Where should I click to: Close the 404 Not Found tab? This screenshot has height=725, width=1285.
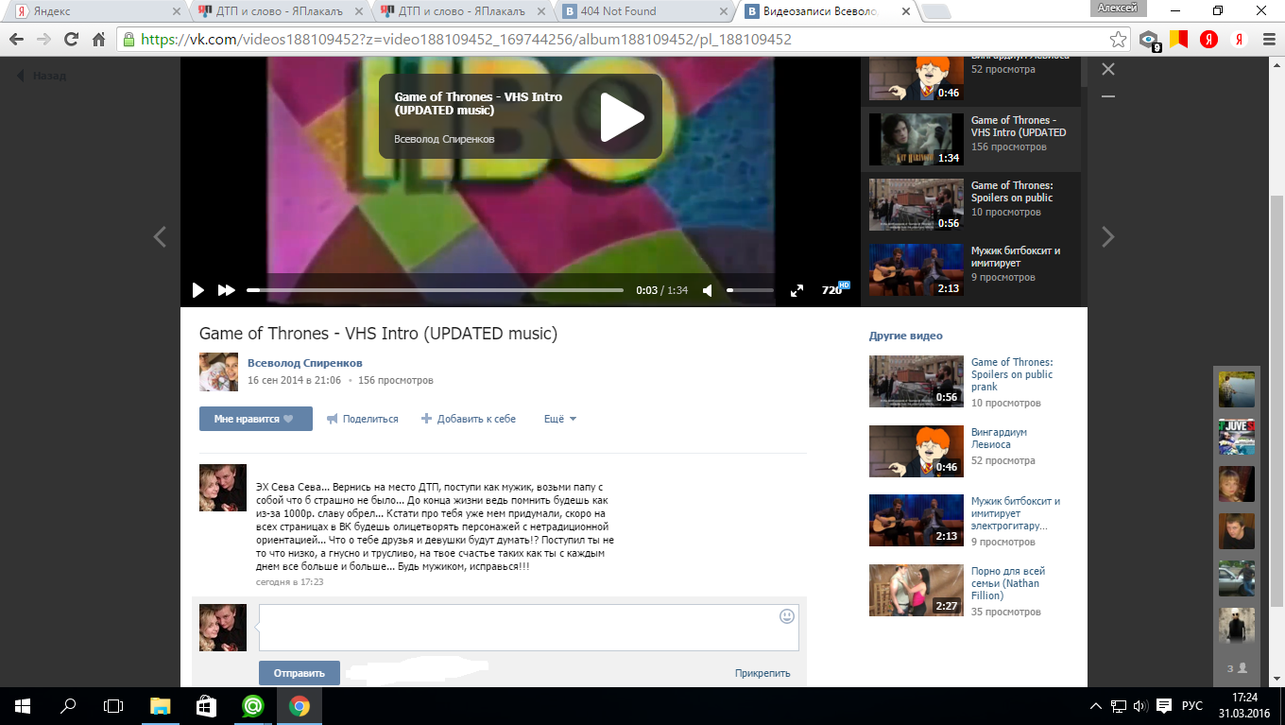[724, 11]
